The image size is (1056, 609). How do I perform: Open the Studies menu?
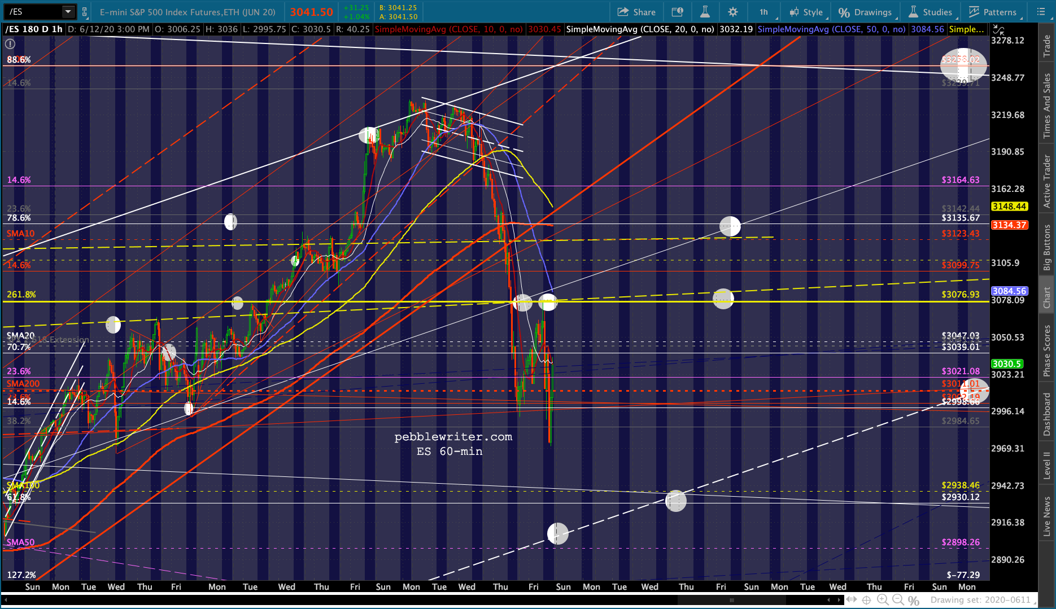click(x=931, y=12)
